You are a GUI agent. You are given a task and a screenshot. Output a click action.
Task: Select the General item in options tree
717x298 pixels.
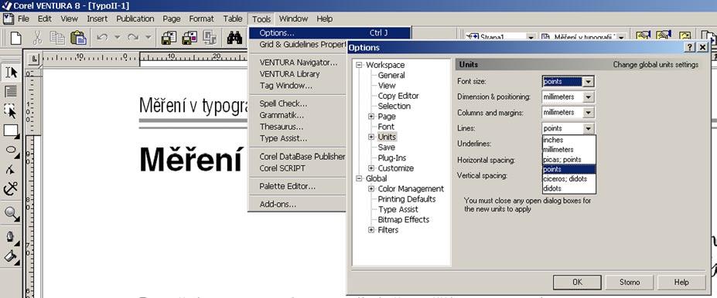pyautogui.click(x=391, y=76)
